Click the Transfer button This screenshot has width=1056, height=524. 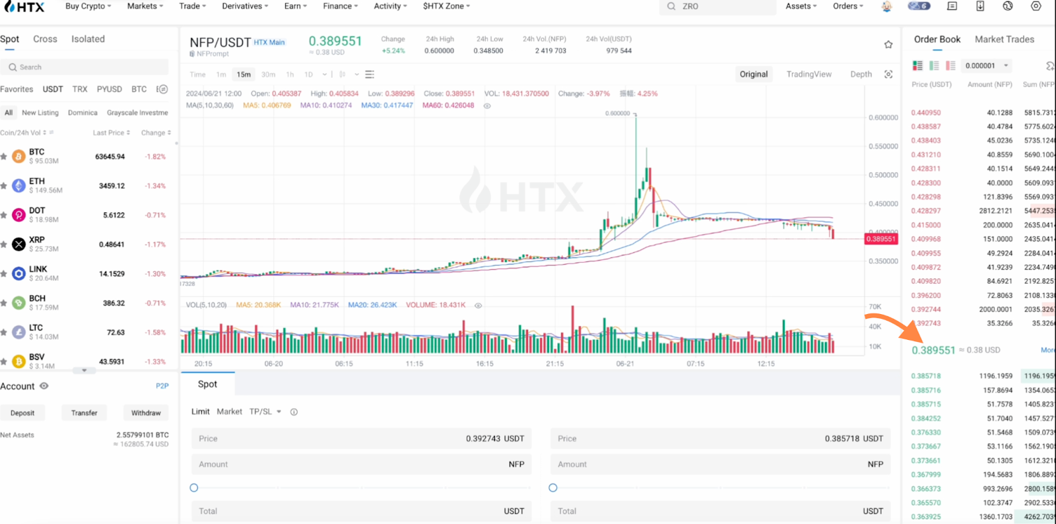(84, 413)
